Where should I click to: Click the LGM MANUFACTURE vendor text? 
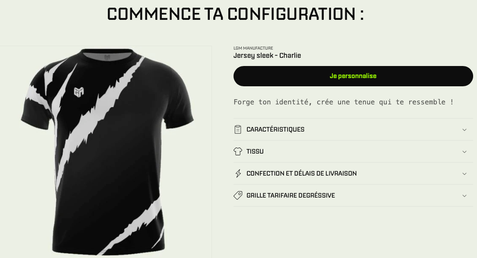tap(253, 48)
